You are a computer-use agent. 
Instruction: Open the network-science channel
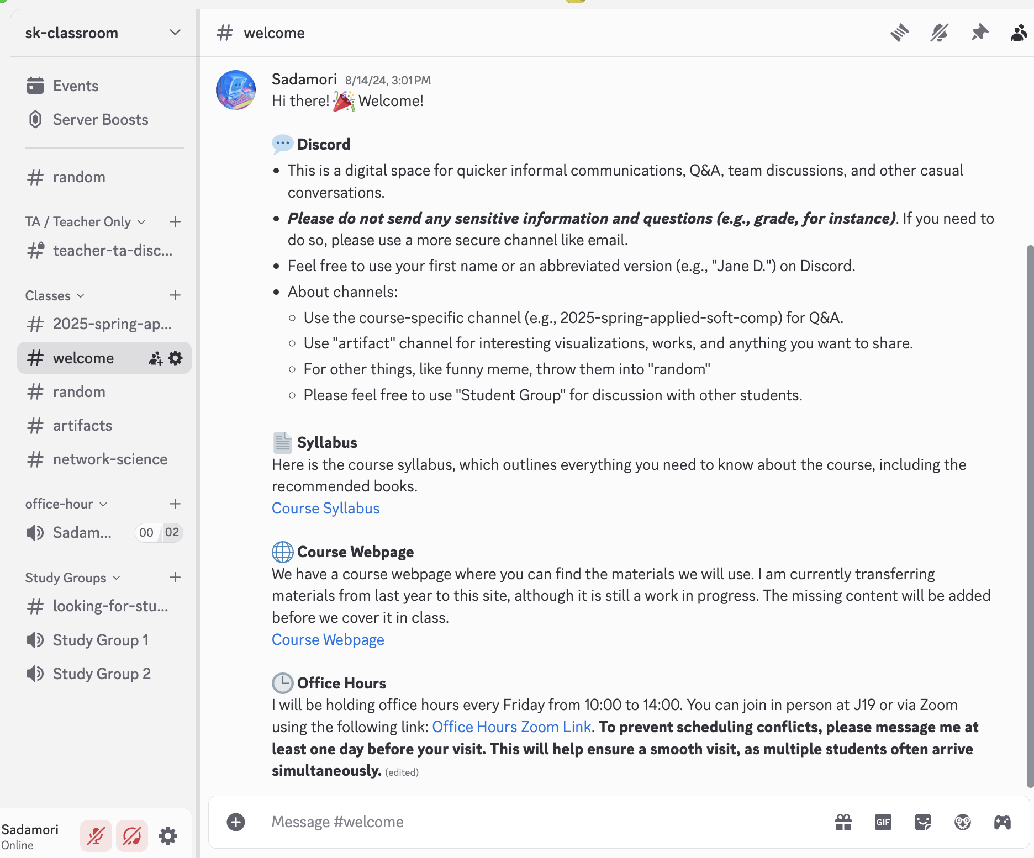110,459
